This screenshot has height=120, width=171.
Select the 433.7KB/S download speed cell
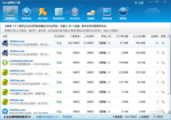74,43
